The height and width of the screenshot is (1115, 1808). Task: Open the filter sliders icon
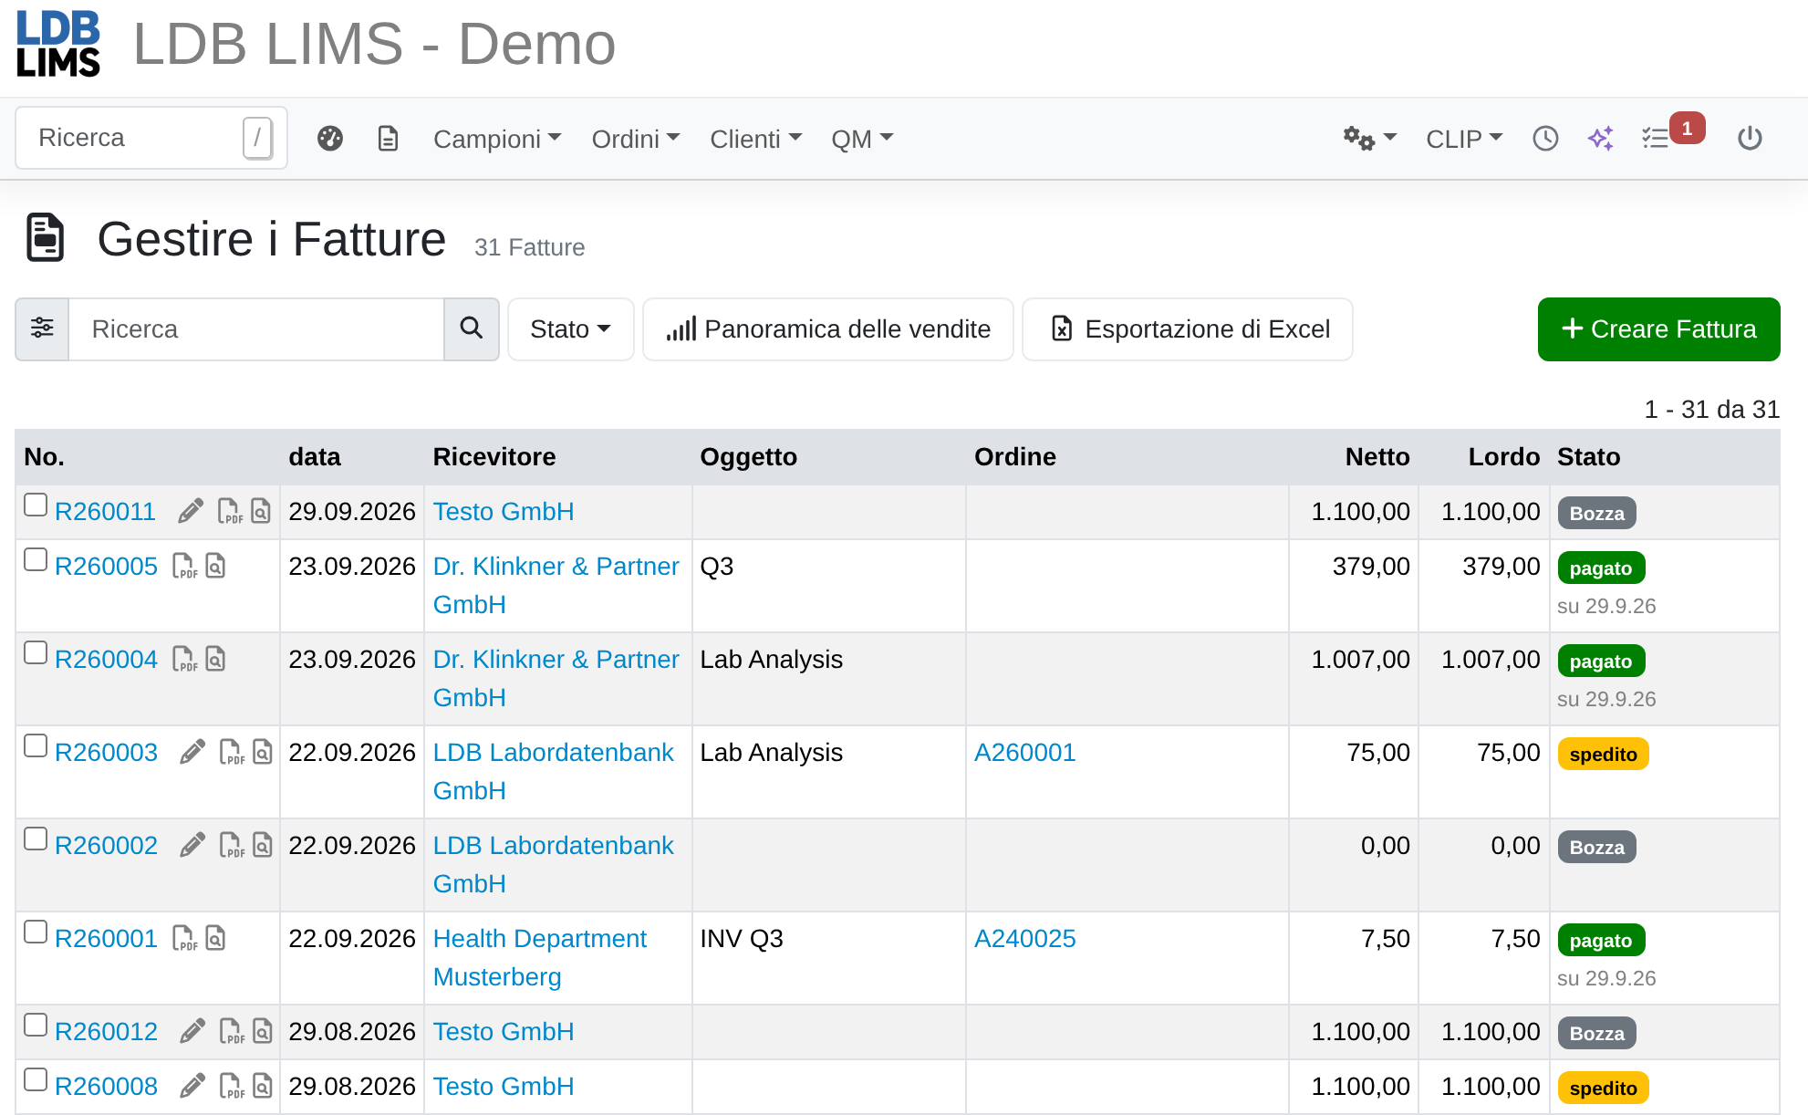click(42, 328)
